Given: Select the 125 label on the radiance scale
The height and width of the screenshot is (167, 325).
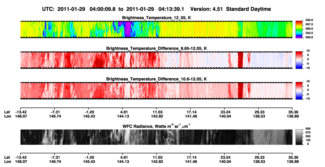Looking at the screenshot, I should (x=308, y=140).
